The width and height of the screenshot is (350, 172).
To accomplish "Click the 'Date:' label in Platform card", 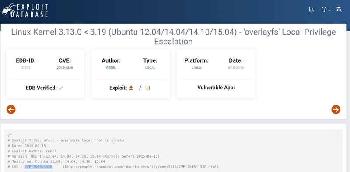I will point(236,60).
